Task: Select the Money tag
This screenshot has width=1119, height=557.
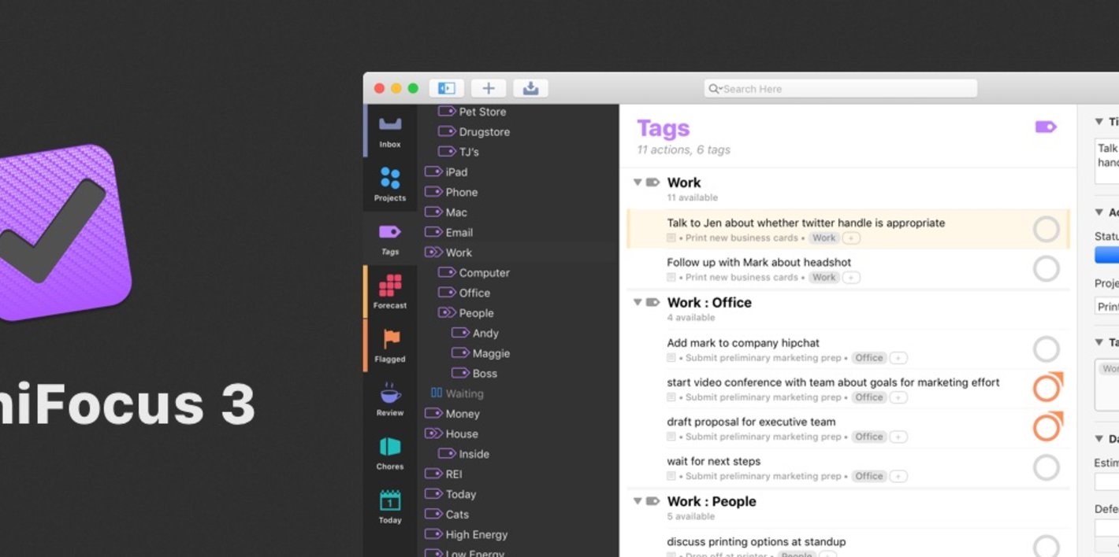Action: [462, 414]
